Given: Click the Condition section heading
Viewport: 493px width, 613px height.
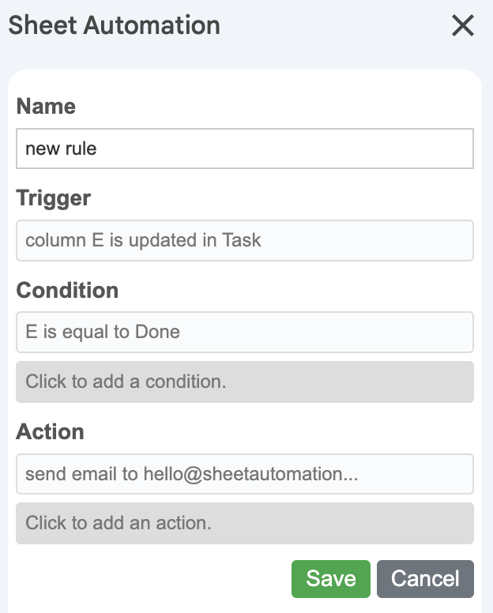Looking at the screenshot, I should (67, 291).
